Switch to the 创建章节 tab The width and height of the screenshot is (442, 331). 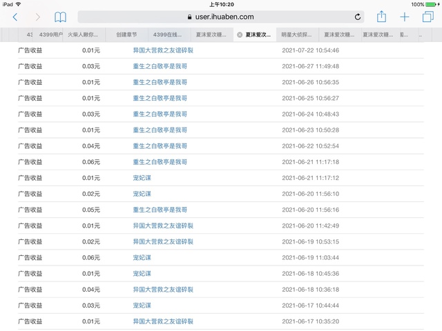click(126, 34)
